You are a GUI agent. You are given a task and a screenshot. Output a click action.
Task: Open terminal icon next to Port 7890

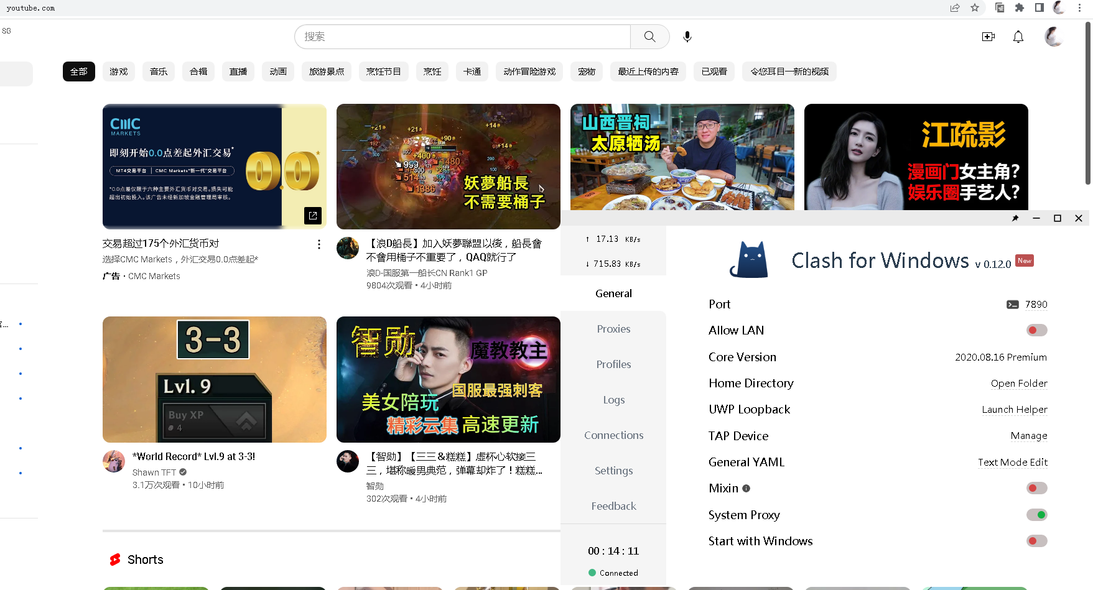coord(1013,305)
